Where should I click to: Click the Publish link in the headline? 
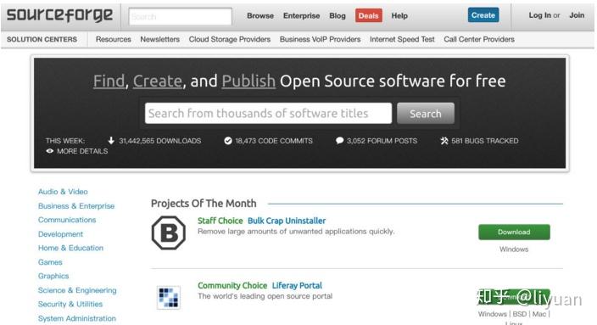(x=248, y=81)
